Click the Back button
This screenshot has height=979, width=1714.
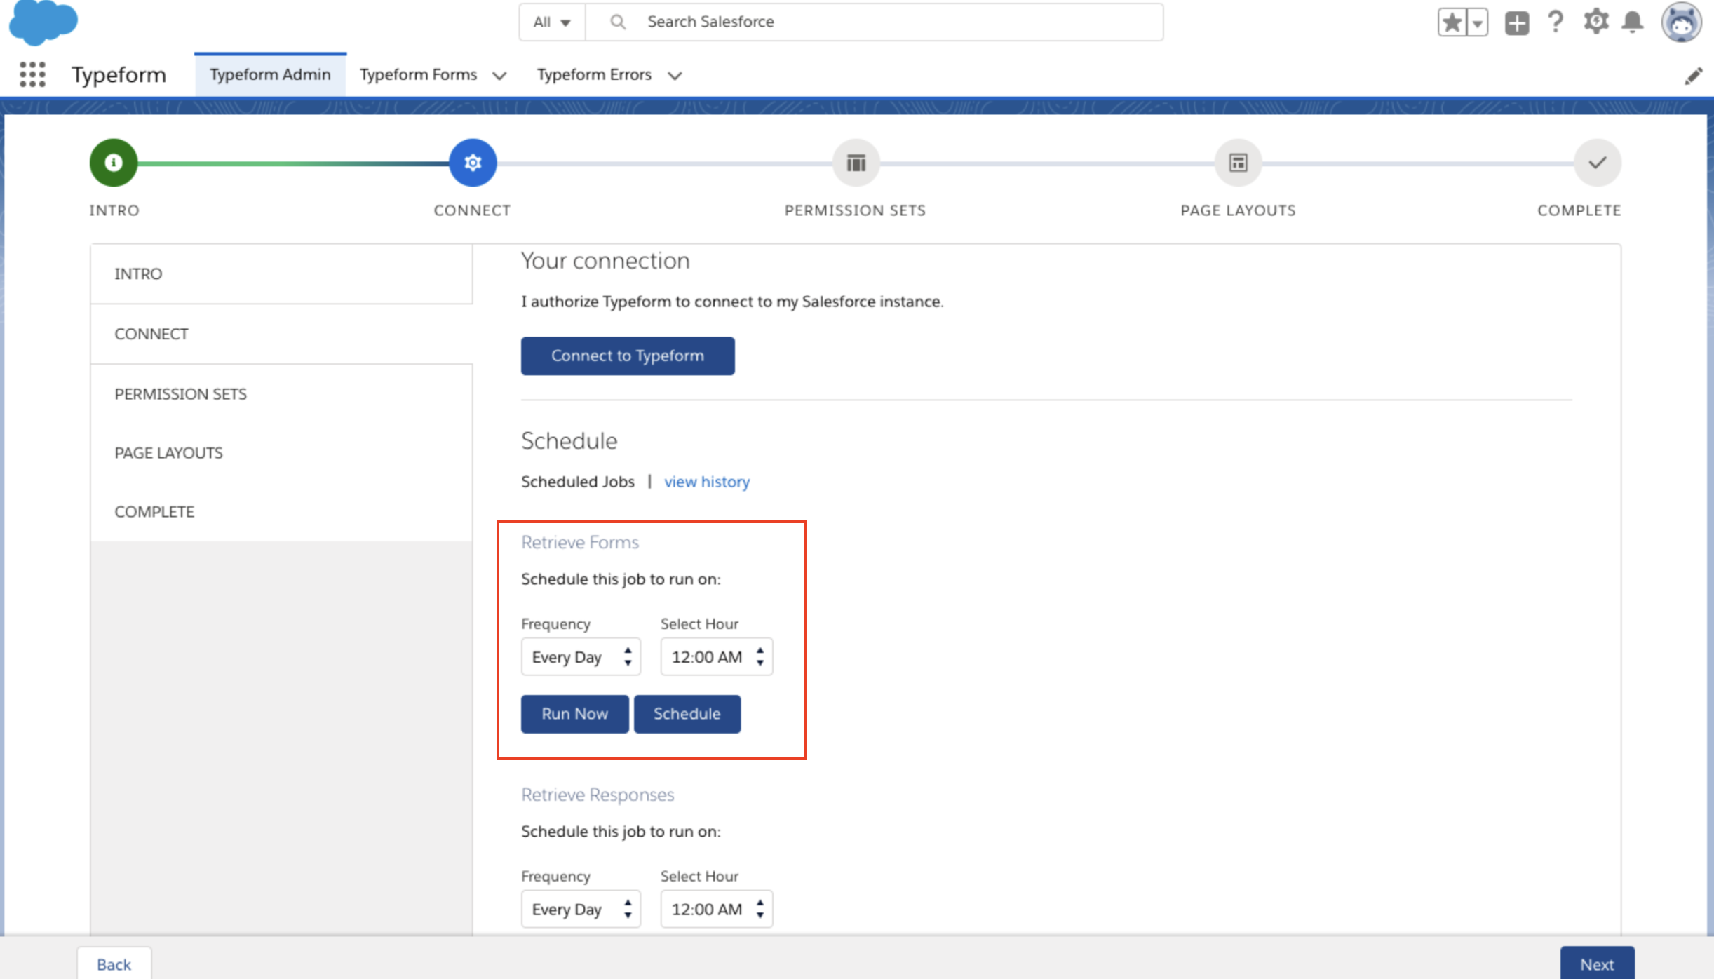coord(114,964)
